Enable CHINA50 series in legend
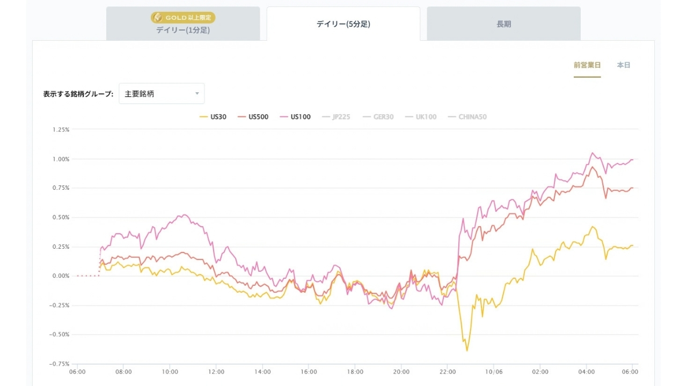This screenshot has width=687, height=386. click(x=467, y=117)
